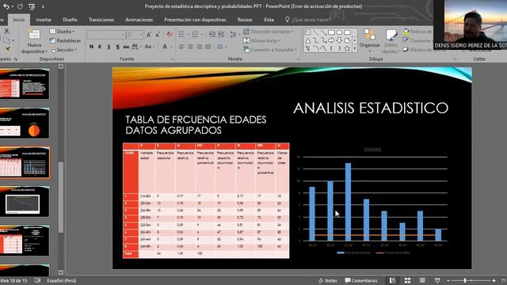
Task: Insert a text box from the shapes gallery
Action: point(307,32)
